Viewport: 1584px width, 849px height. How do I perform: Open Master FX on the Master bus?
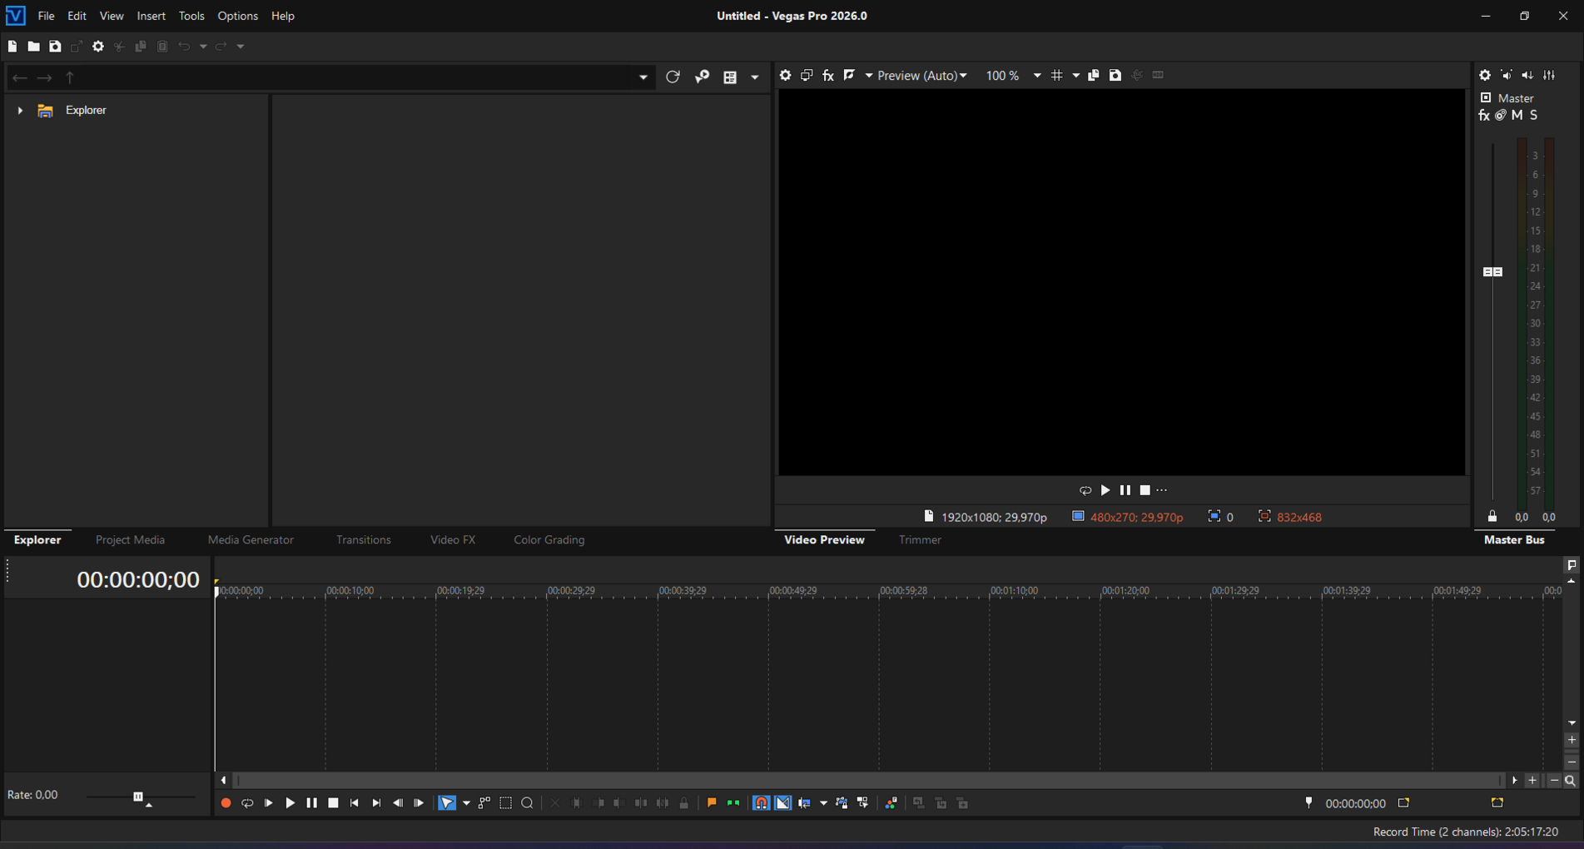coord(1484,116)
